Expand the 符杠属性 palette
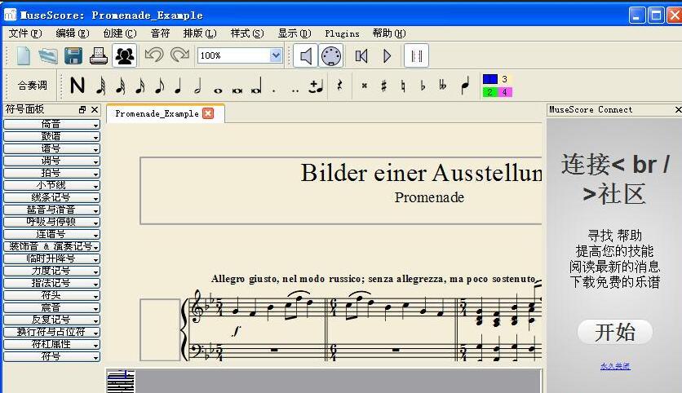Screen dimensions: 682x393 coord(51,344)
